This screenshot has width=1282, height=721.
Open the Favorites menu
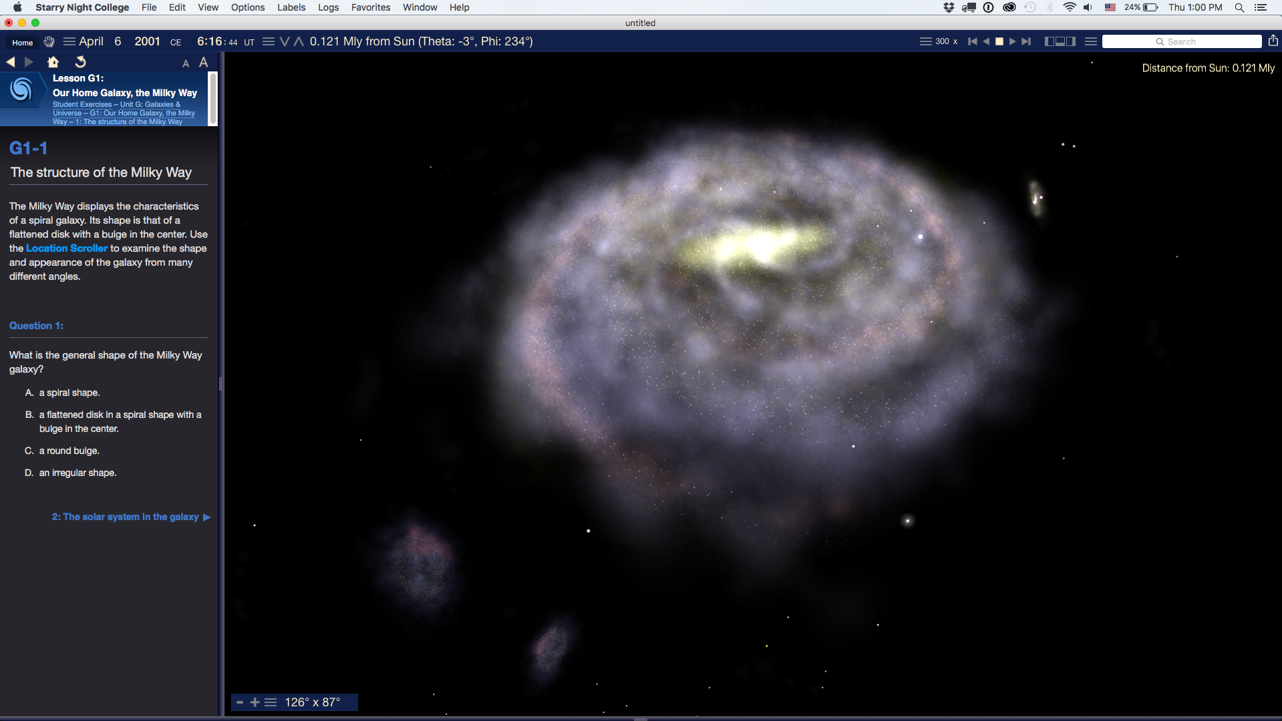[371, 7]
